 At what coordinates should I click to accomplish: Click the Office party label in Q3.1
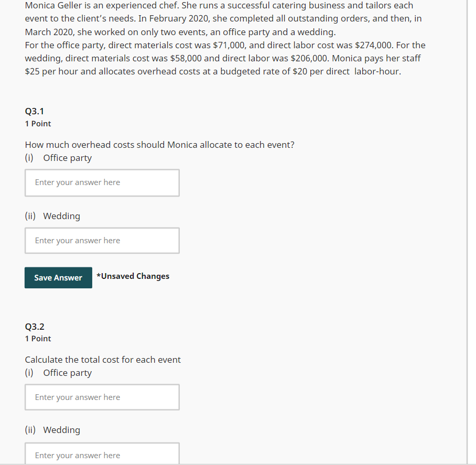click(x=68, y=158)
